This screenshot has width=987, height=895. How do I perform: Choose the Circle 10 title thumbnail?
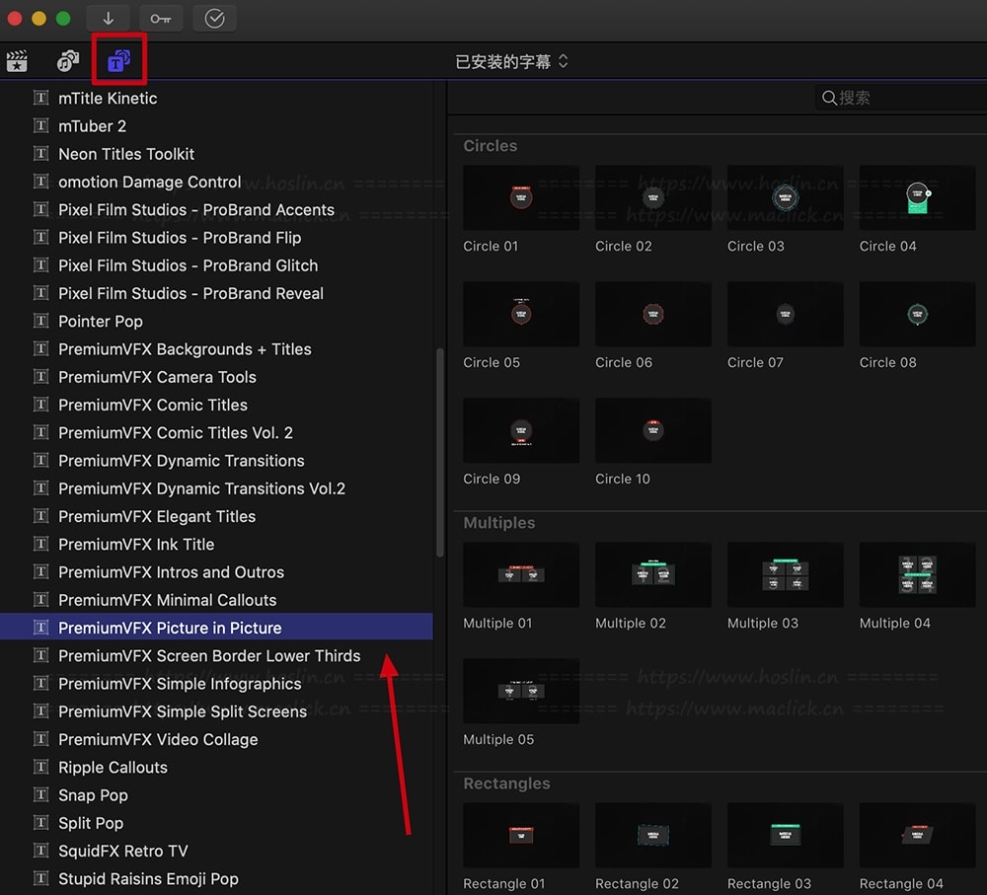[x=653, y=430]
